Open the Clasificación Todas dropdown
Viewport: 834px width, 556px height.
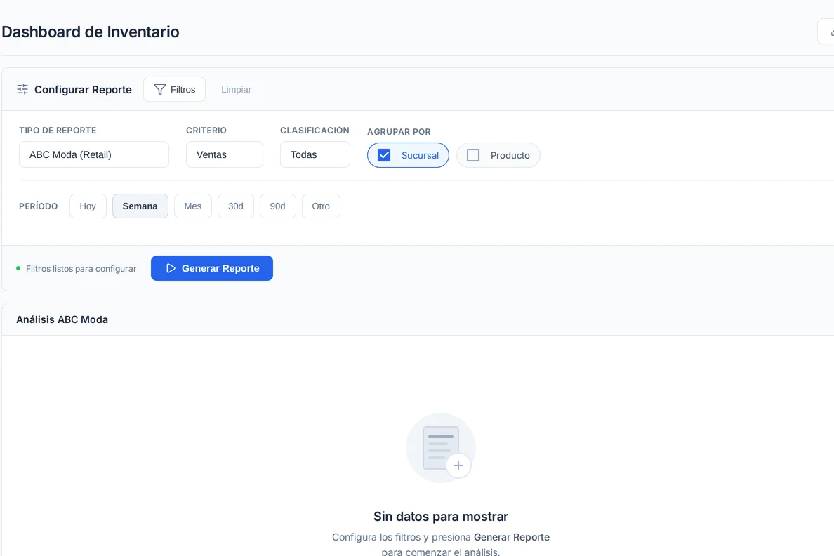click(315, 154)
